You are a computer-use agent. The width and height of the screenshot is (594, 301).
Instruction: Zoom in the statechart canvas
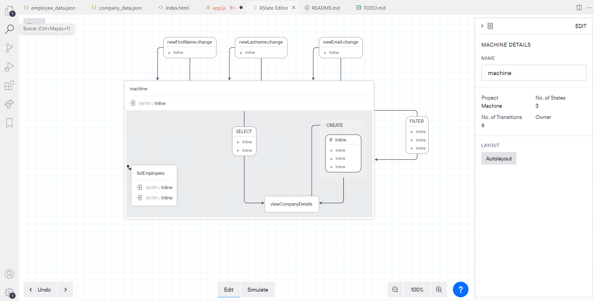(x=439, y=289)
